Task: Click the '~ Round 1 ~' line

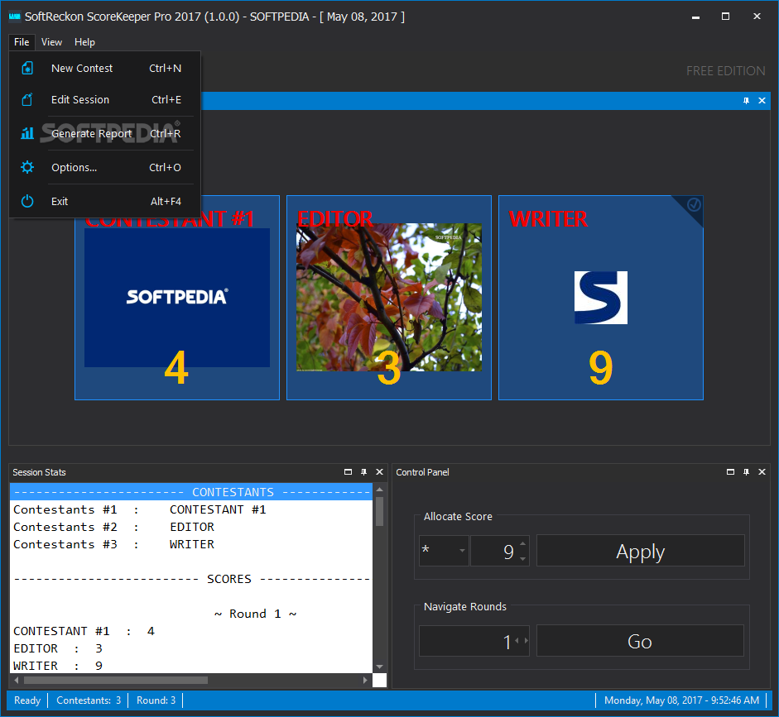Action: [x=255, y=614]
